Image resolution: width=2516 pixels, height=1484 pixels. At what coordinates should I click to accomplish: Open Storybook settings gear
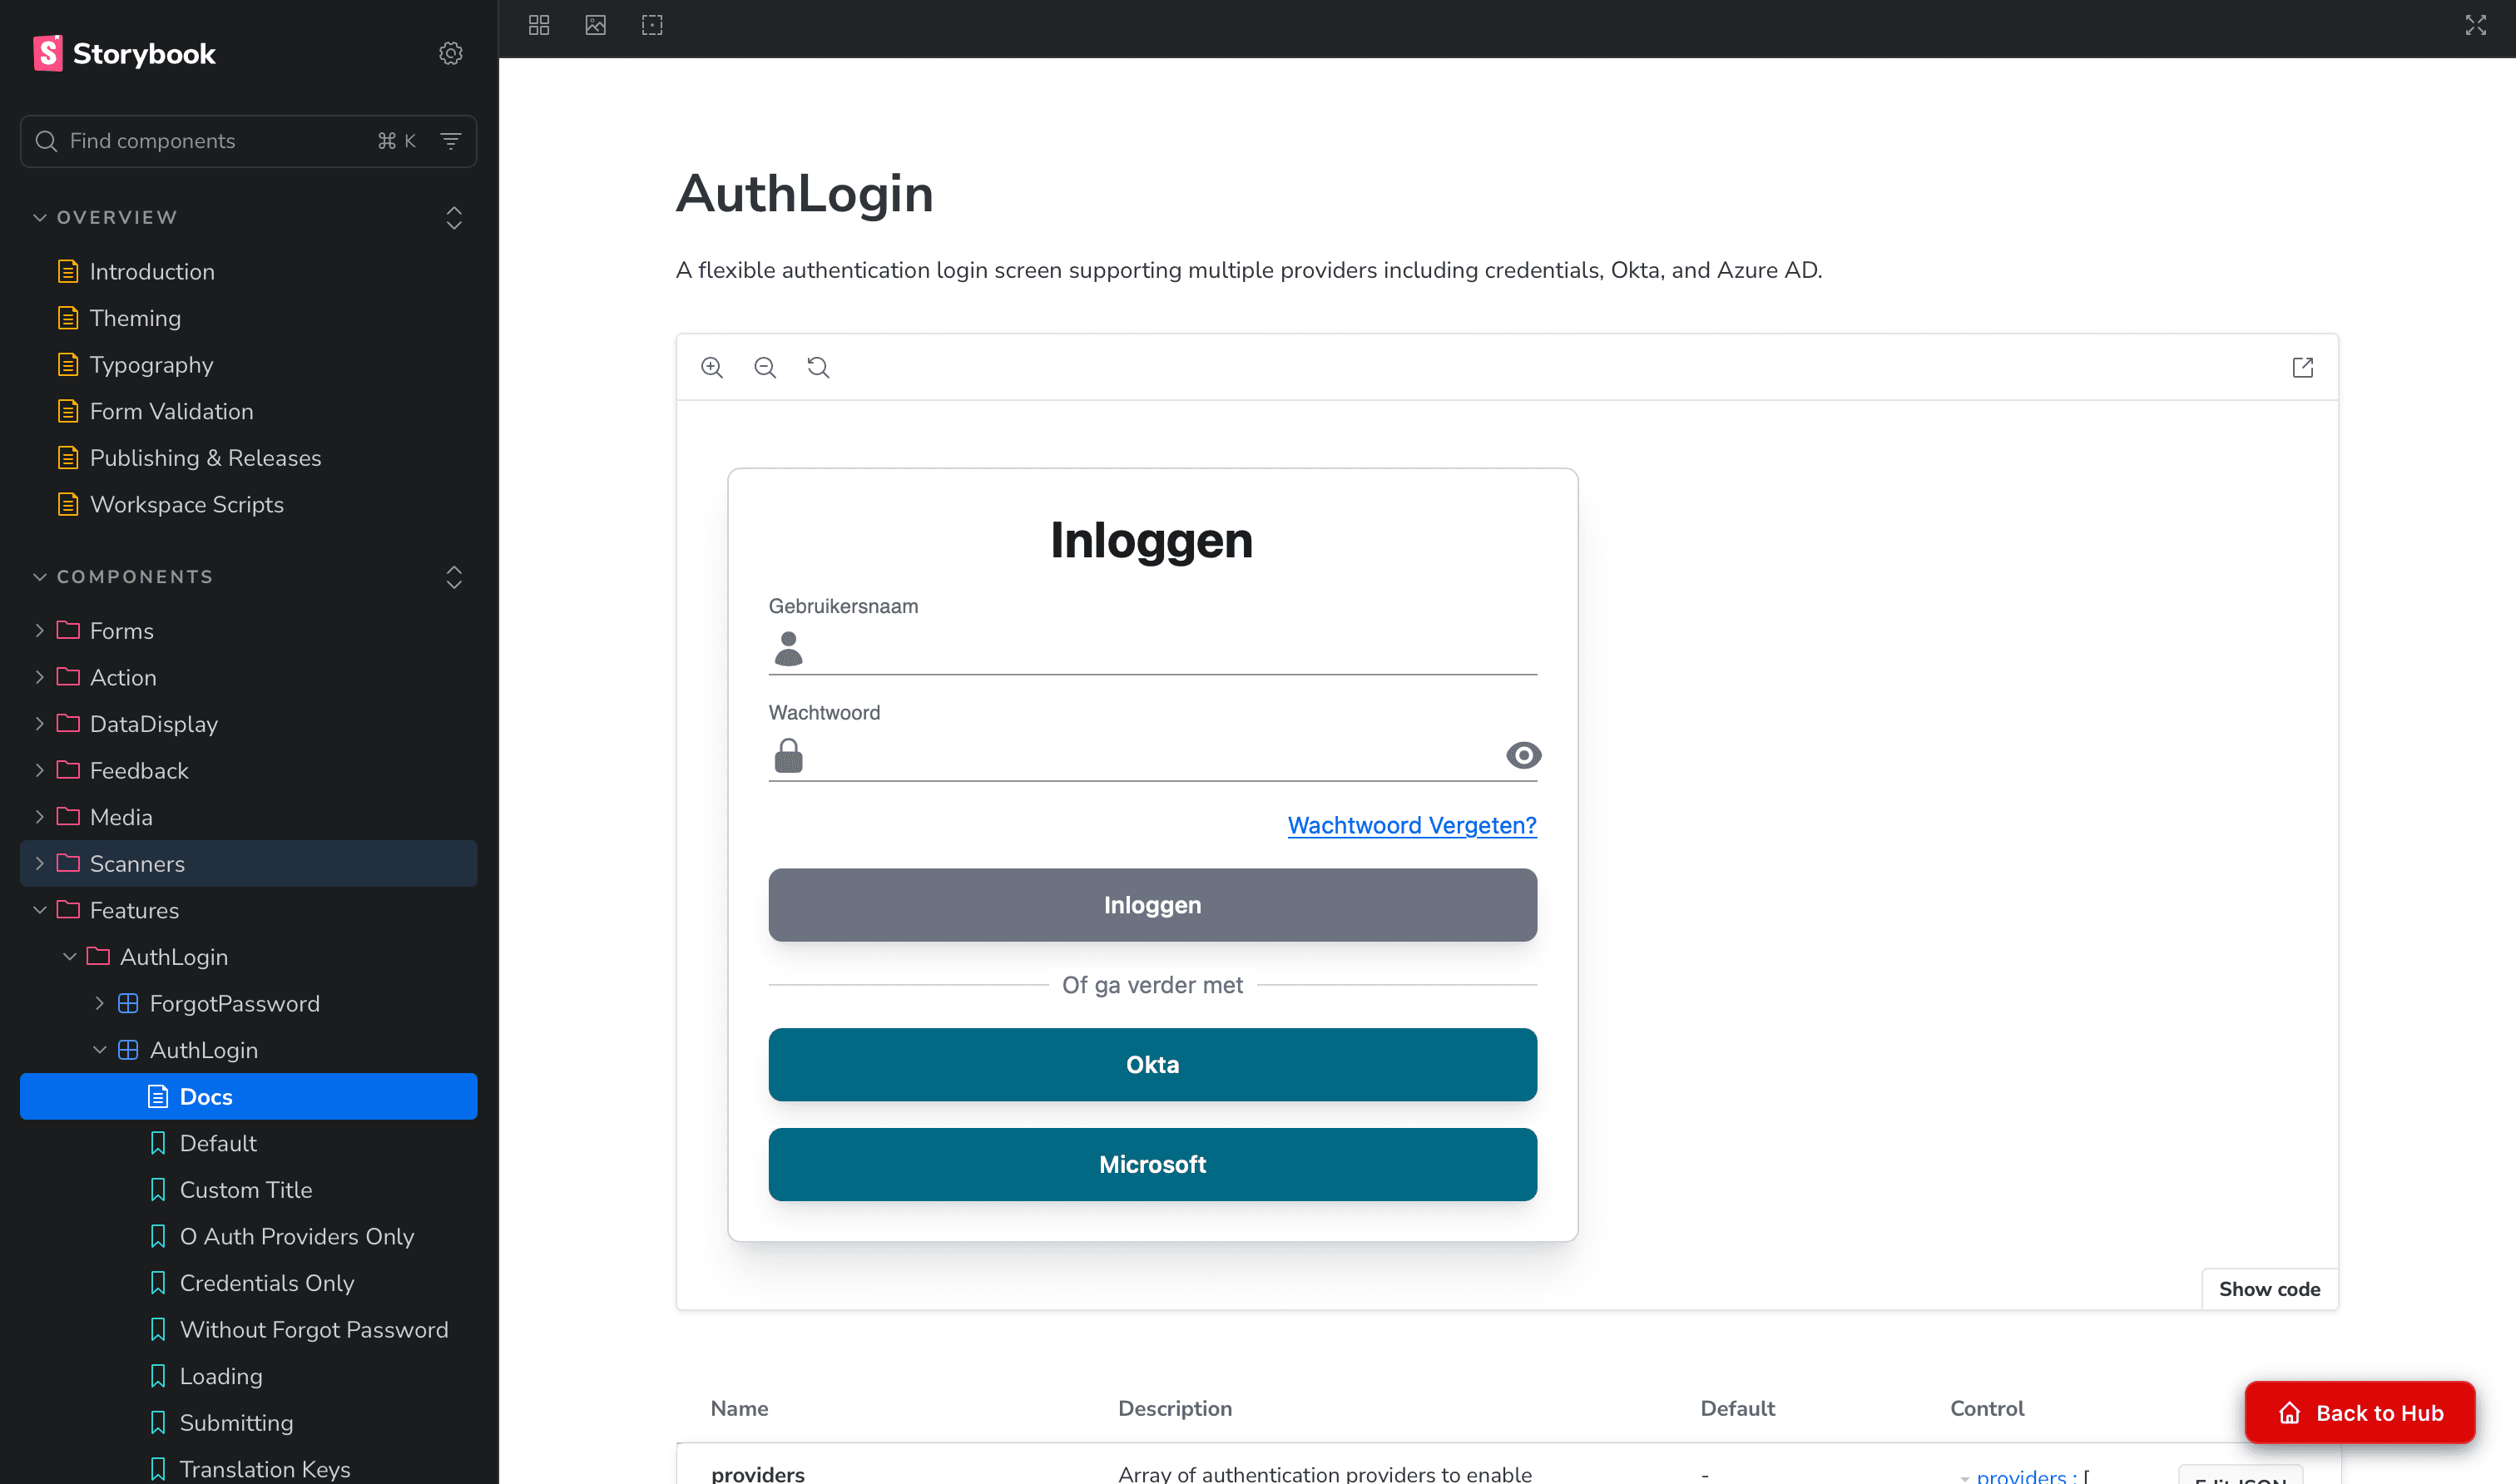[451, 53]
